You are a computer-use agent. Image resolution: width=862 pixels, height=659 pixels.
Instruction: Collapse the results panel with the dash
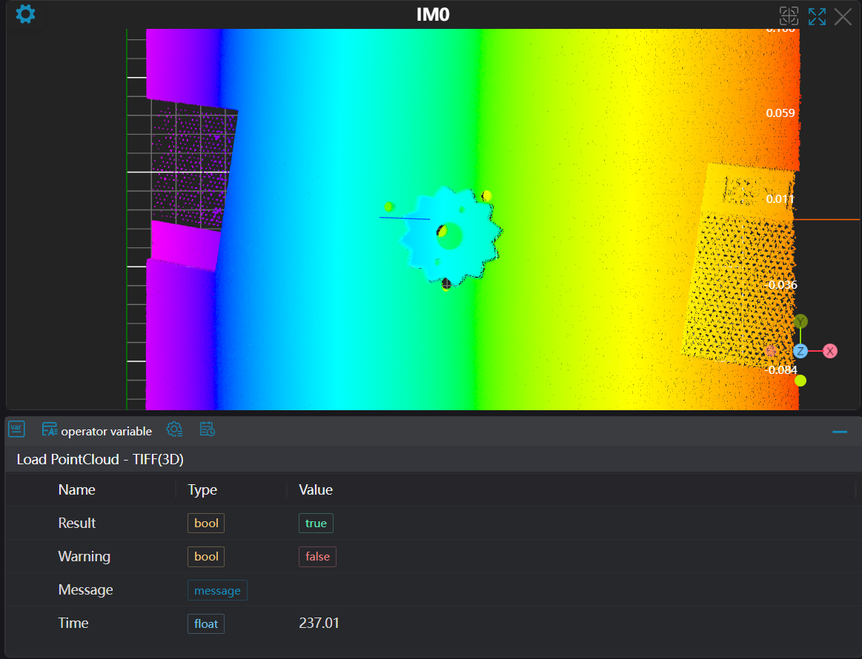[840, 432]
